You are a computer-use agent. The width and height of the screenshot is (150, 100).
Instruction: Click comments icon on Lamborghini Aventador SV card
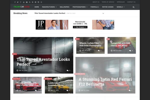pos(67,90)
